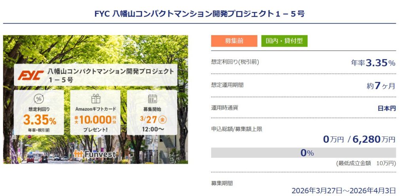Image resolution: width=405 pixels, height=196 pixels.
Task: Click the calendar icon above 募集開始
Action: point(152,99)
